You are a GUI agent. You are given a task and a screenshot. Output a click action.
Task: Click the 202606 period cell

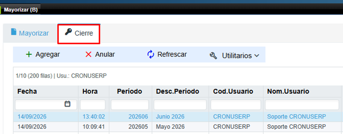pyautogui.click(x=138, y=116)
